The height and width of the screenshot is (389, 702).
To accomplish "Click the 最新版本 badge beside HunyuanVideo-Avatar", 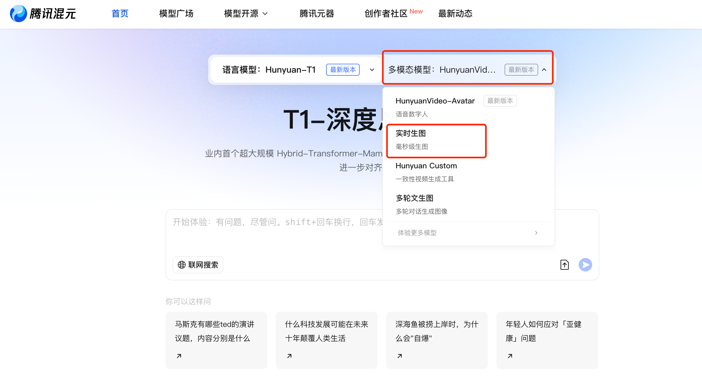I will point(500,101).
